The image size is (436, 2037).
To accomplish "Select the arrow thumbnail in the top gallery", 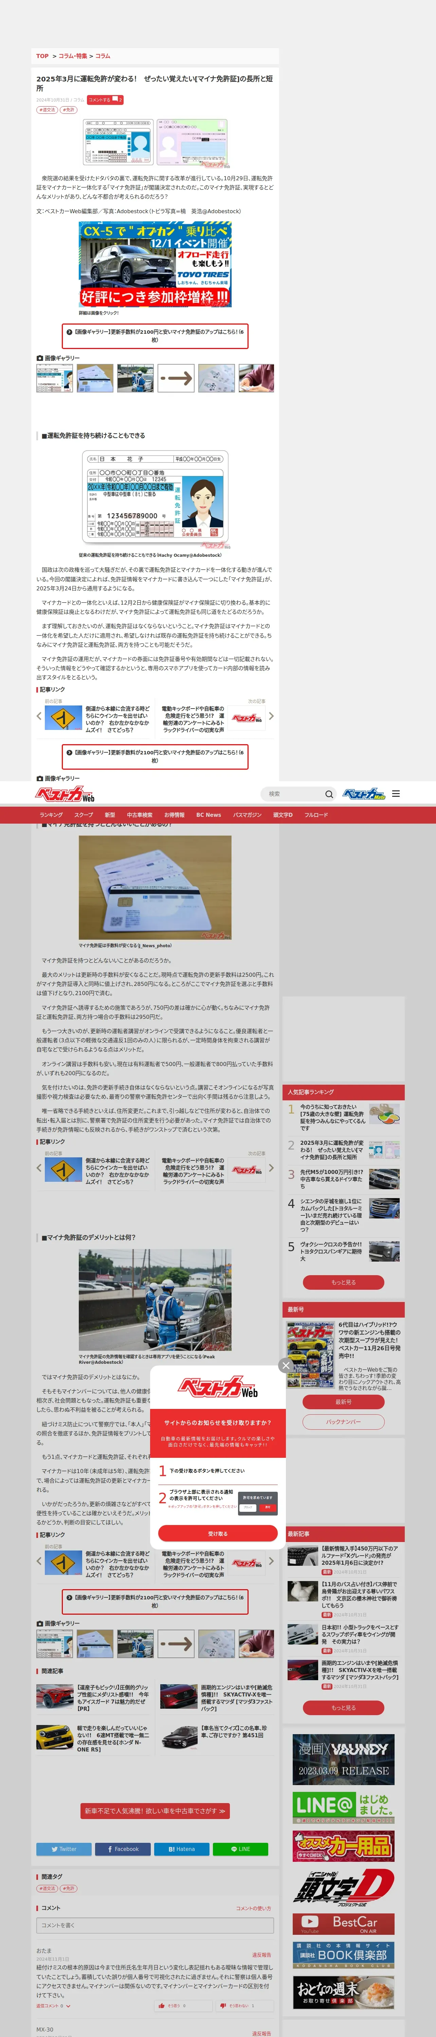I will pyautogui.click(x=176, y=378).
